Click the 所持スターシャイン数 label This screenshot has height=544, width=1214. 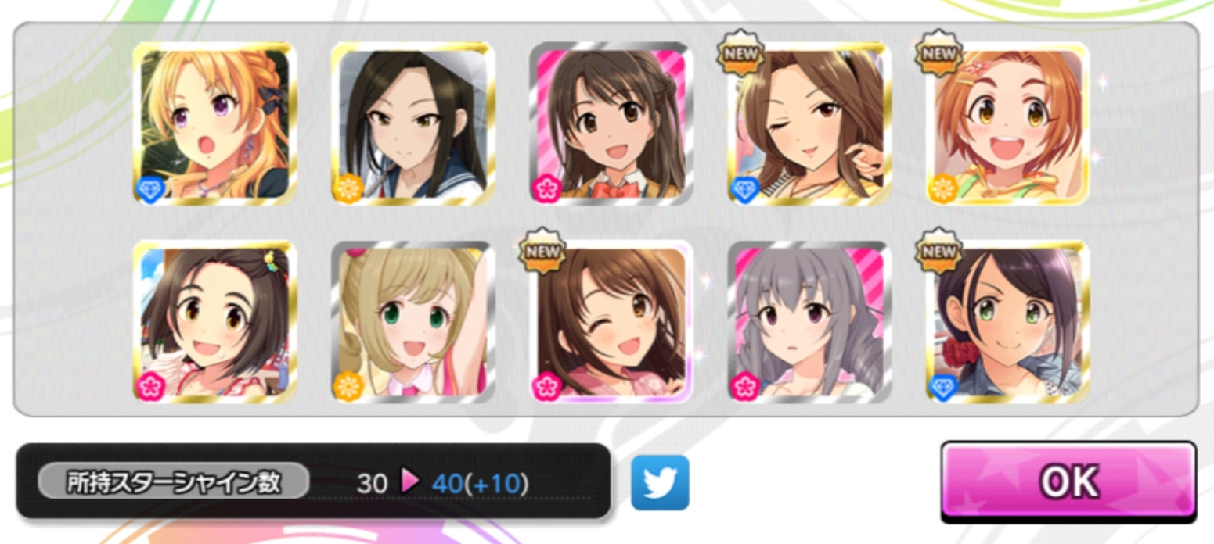tap(173, 482)
